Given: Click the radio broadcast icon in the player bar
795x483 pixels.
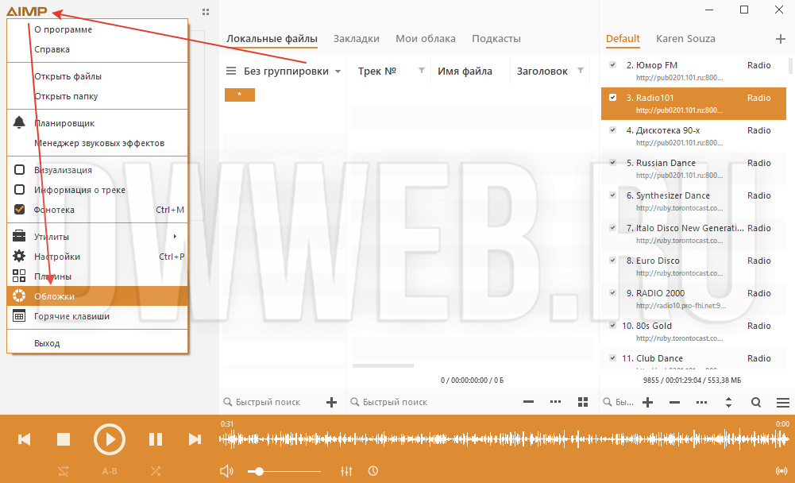Looking at the screenshot, I should (781, 471).
